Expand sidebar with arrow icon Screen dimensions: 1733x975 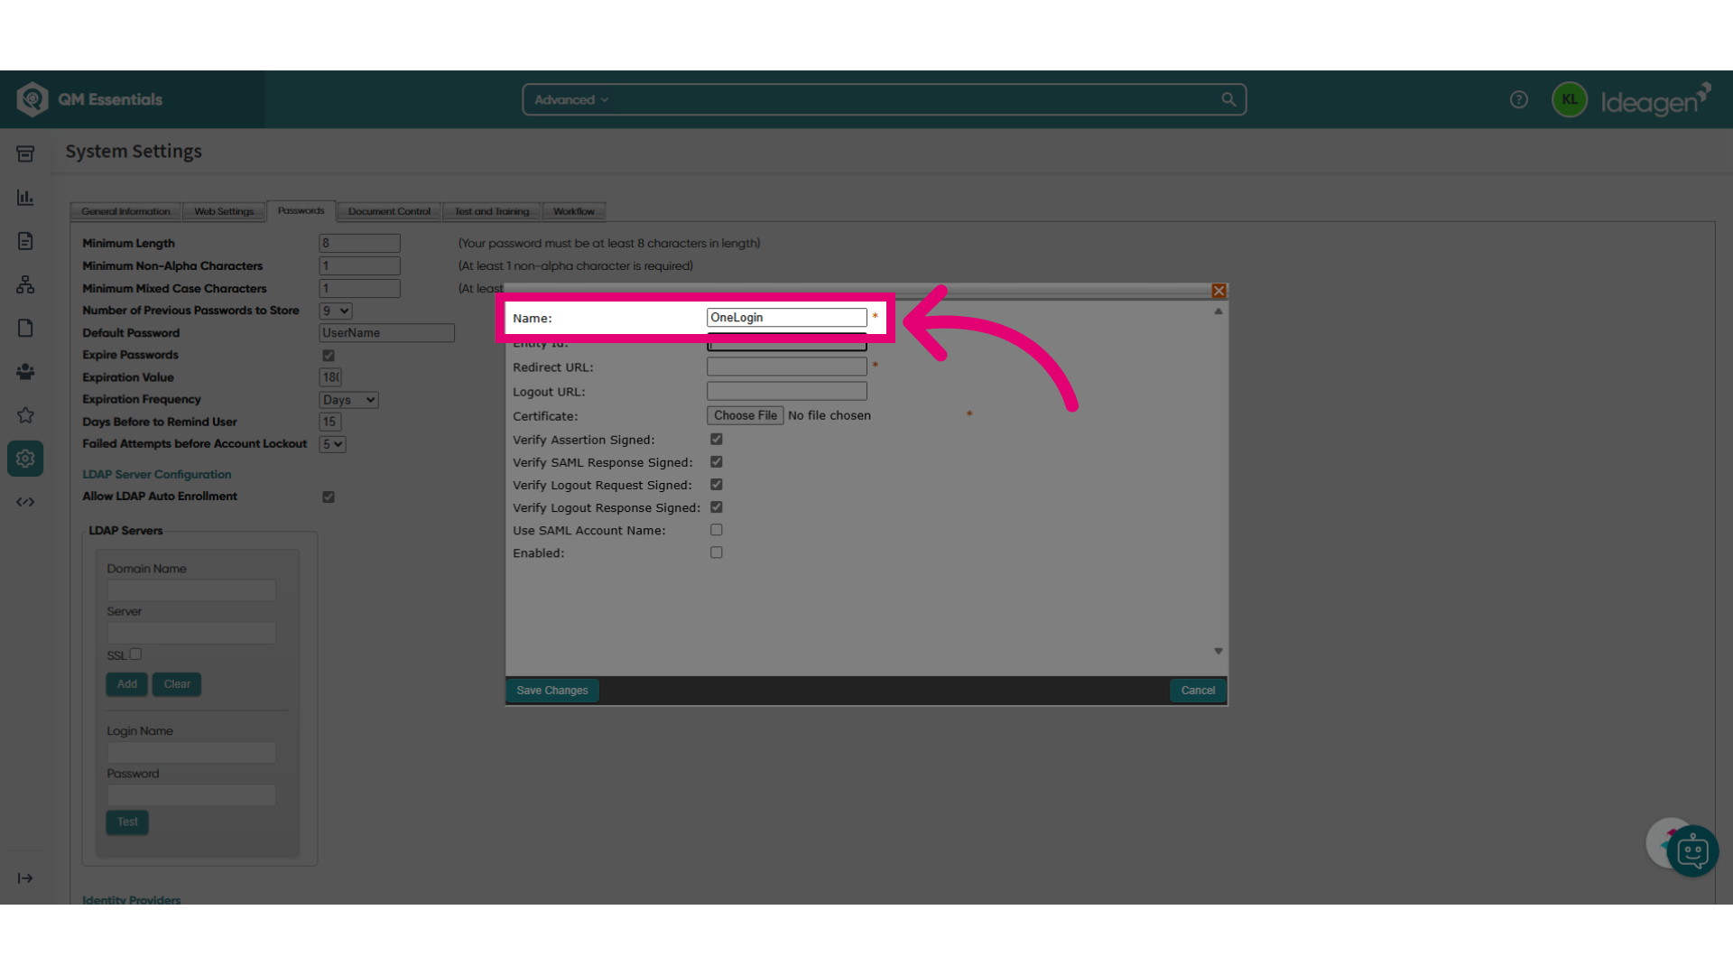tap(25, 878)
